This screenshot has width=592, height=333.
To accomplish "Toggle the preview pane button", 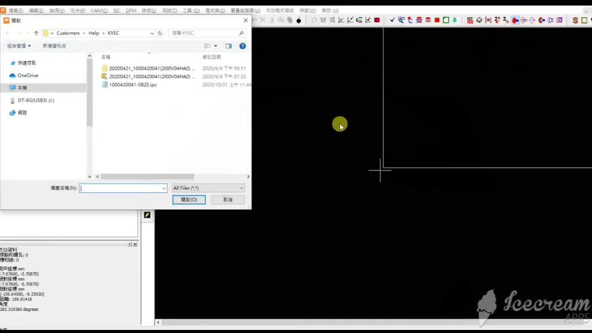I will pyautogui.click(x=228, y=46).
